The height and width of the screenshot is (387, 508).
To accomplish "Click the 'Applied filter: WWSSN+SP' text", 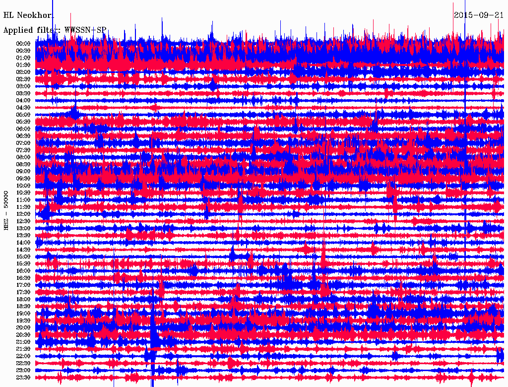I will click(x=55, y=30).
